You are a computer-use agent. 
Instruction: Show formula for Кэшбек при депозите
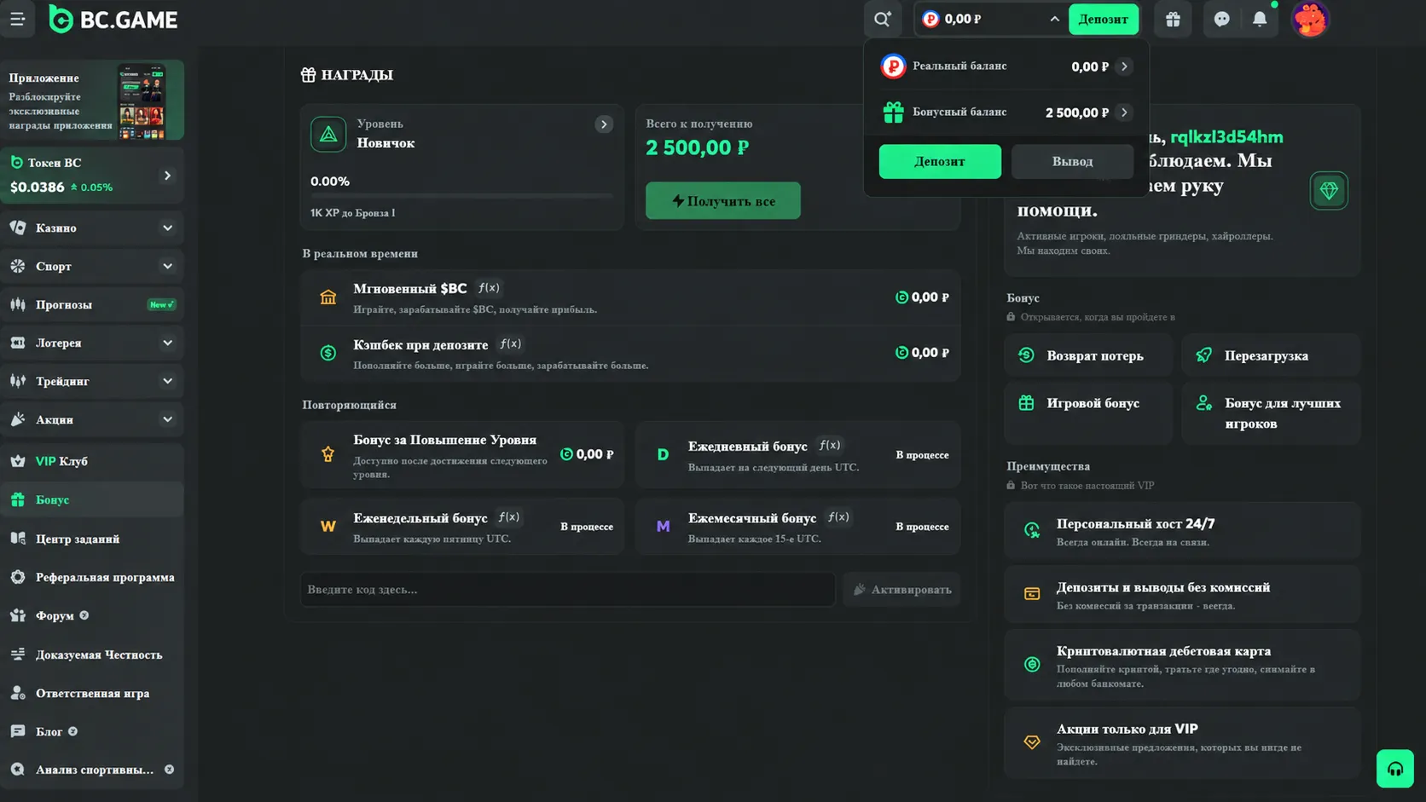(x=510, y=343)
